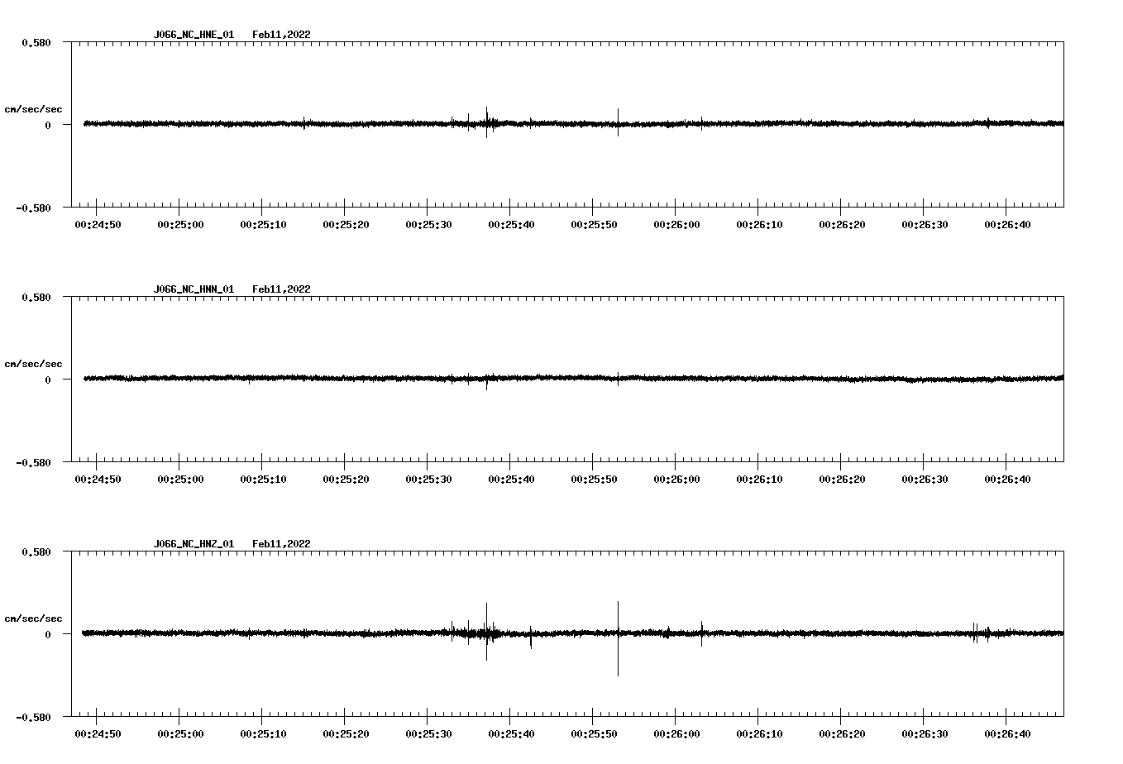Click the zero label on the HNN plot axis
Image resolution: width=1123 pixels, height=764 pixels.
[48, 380]
